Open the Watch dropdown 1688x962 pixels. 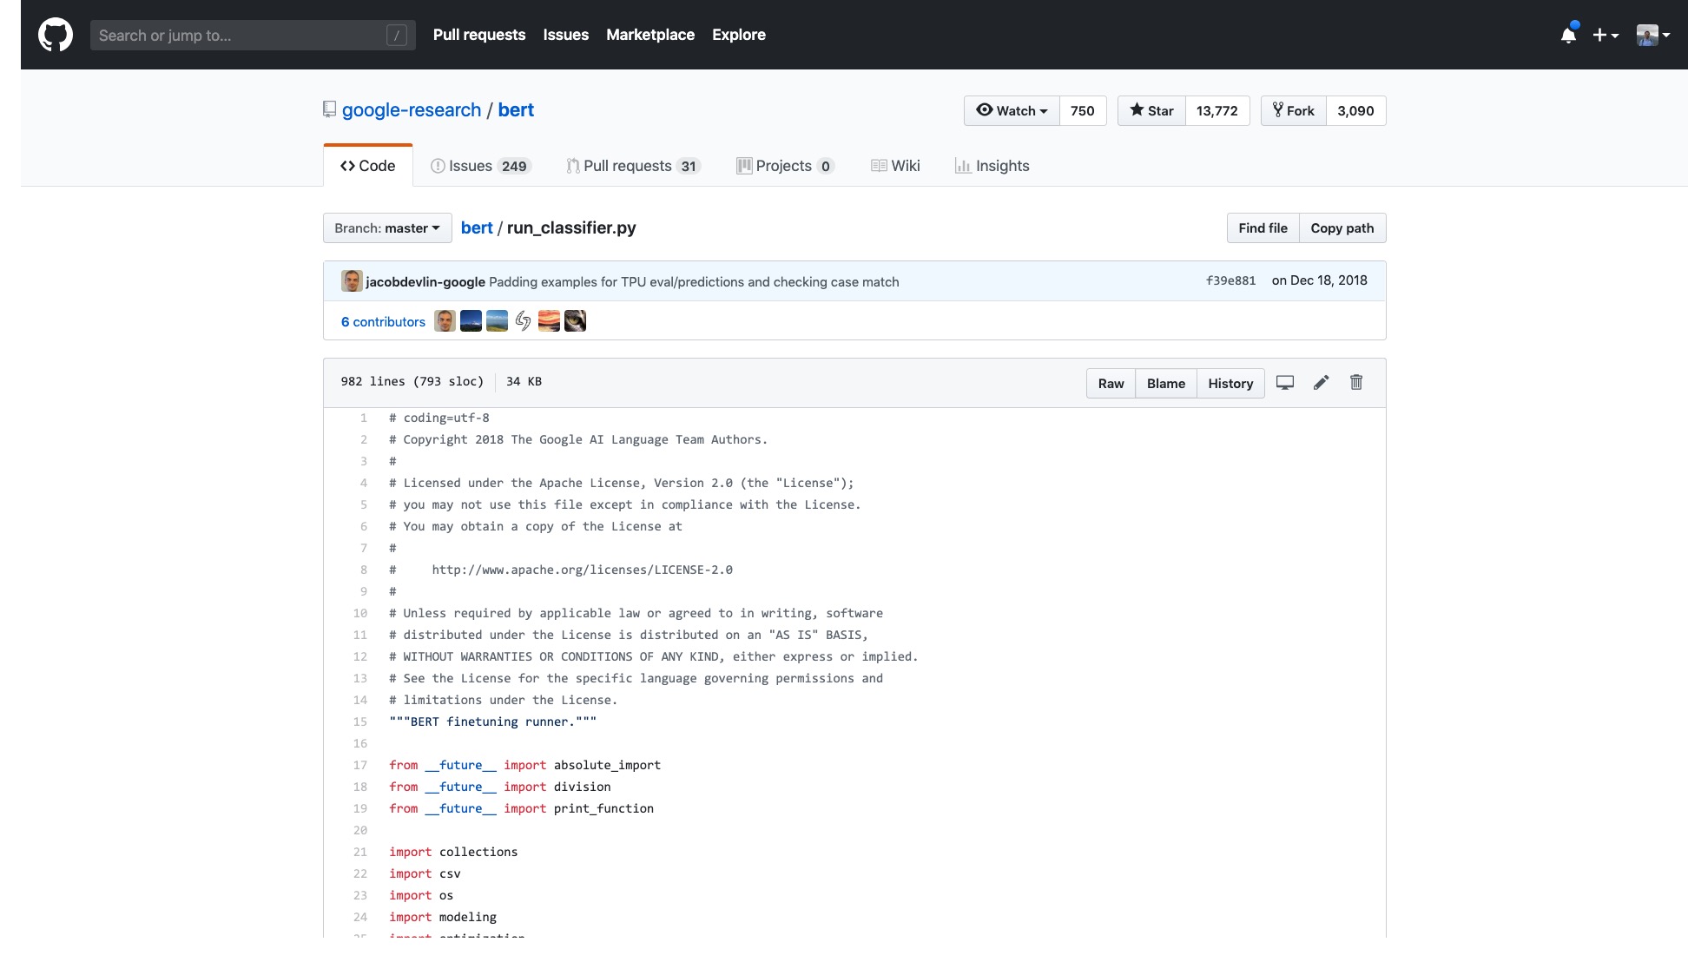(1012, 111)
